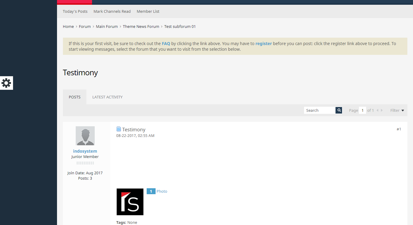The width and height of the screenshot is (413, 225).
Task: Click the 1 Photo count label
Action: 157,191
